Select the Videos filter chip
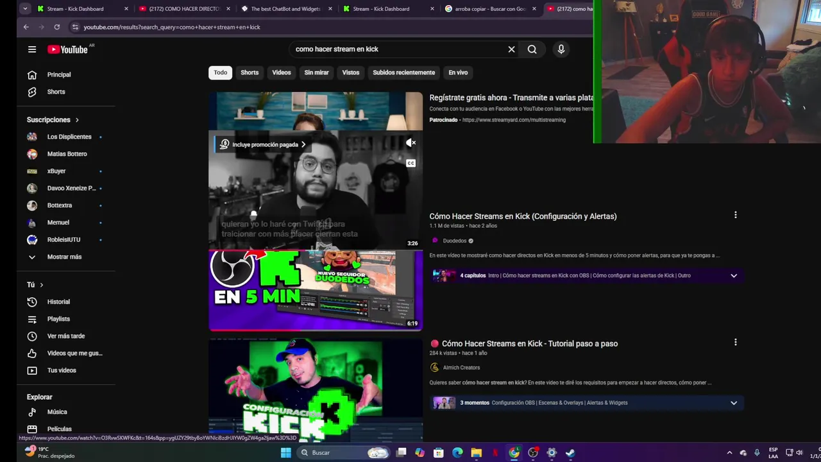The image size is (821, 462). 282,73
